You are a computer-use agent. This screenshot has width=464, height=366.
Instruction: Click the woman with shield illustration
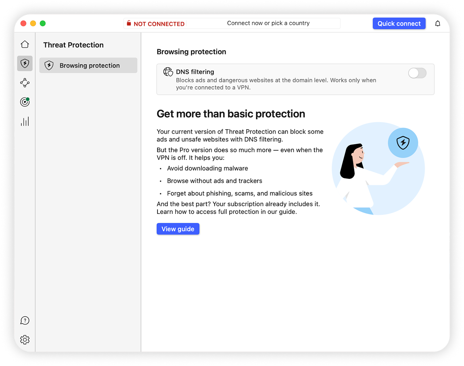(x=378, y=169)
